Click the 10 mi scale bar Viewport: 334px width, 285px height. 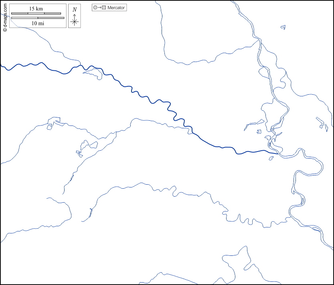pos(38,18)
